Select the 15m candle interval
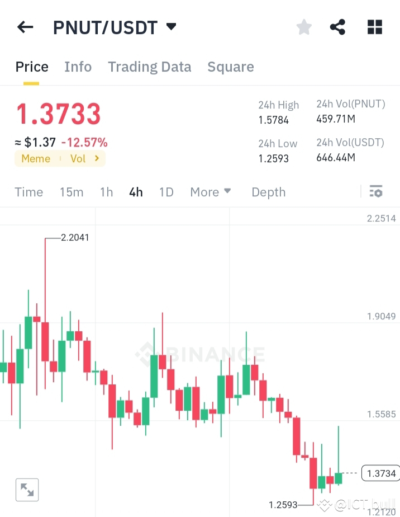 point(72,192)
